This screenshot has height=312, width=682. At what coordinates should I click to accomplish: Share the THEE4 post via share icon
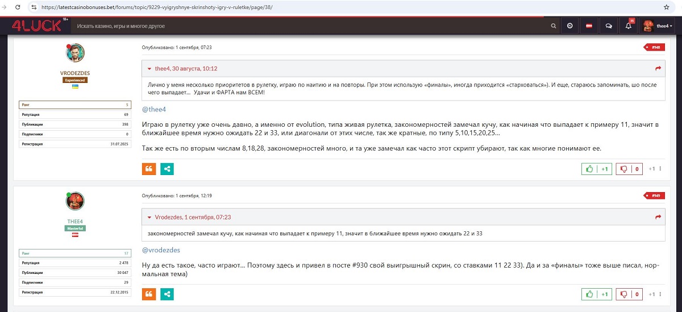pyautogui.click(x=167, y=294)
